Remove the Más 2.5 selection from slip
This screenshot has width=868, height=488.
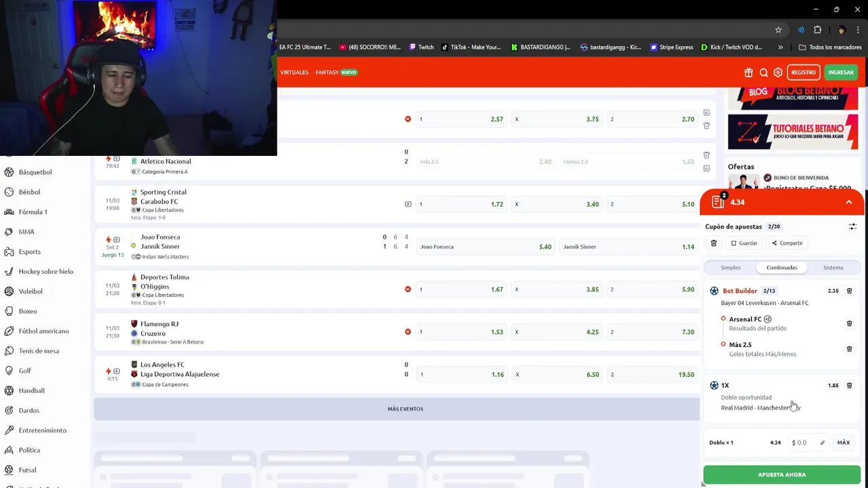click(849, 349)
